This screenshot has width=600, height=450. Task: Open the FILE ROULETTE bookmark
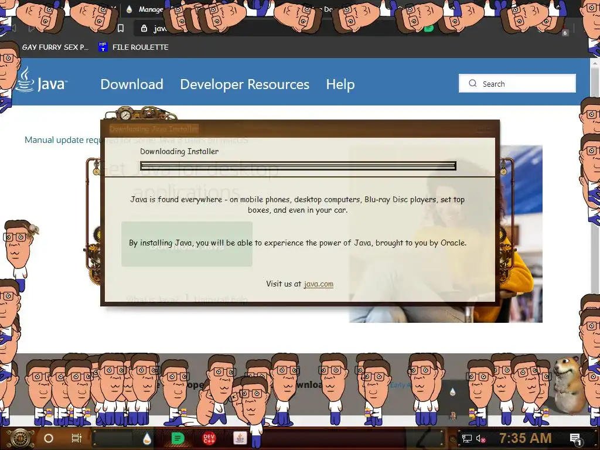134,47
